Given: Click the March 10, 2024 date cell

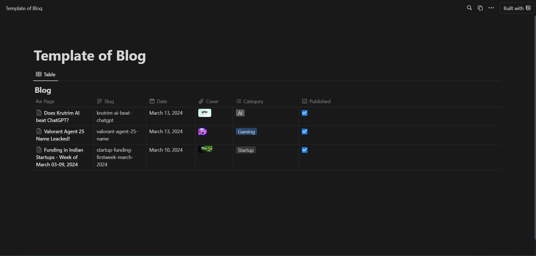Looking at the screenshot, I should point(171,157).
